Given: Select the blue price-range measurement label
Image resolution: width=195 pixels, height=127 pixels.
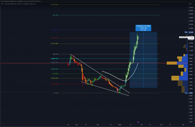Looking at the screenshot, I should (x=143, y=28).
